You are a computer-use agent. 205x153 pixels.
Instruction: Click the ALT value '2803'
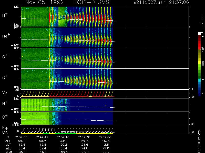[85, 141]
